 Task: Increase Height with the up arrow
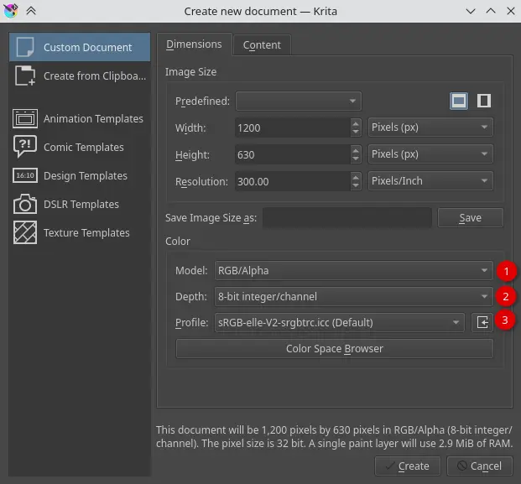point(356,150)
